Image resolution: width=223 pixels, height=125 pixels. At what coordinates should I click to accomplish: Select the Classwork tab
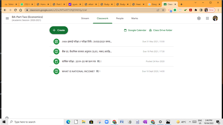coord(103,18)
